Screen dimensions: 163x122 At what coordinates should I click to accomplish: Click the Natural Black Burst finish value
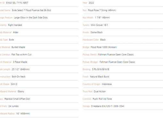tap(99, 77)
